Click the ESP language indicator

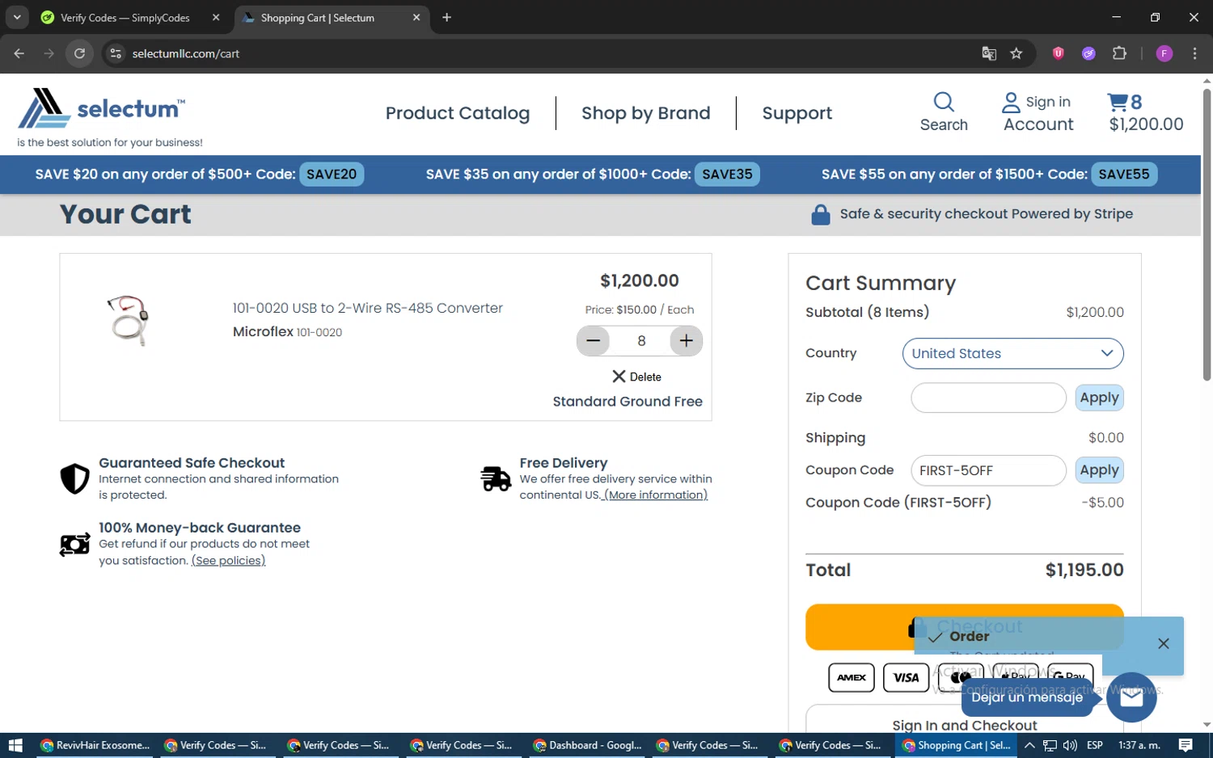(x=1095, y=745)
